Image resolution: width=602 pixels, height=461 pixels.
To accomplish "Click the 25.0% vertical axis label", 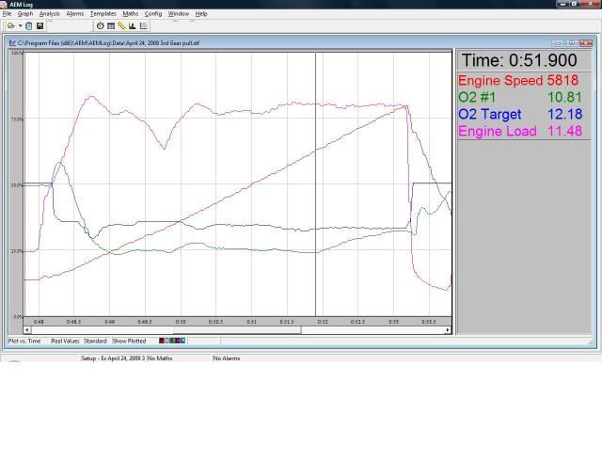I will pyautogui.click(x=17, y=251).
